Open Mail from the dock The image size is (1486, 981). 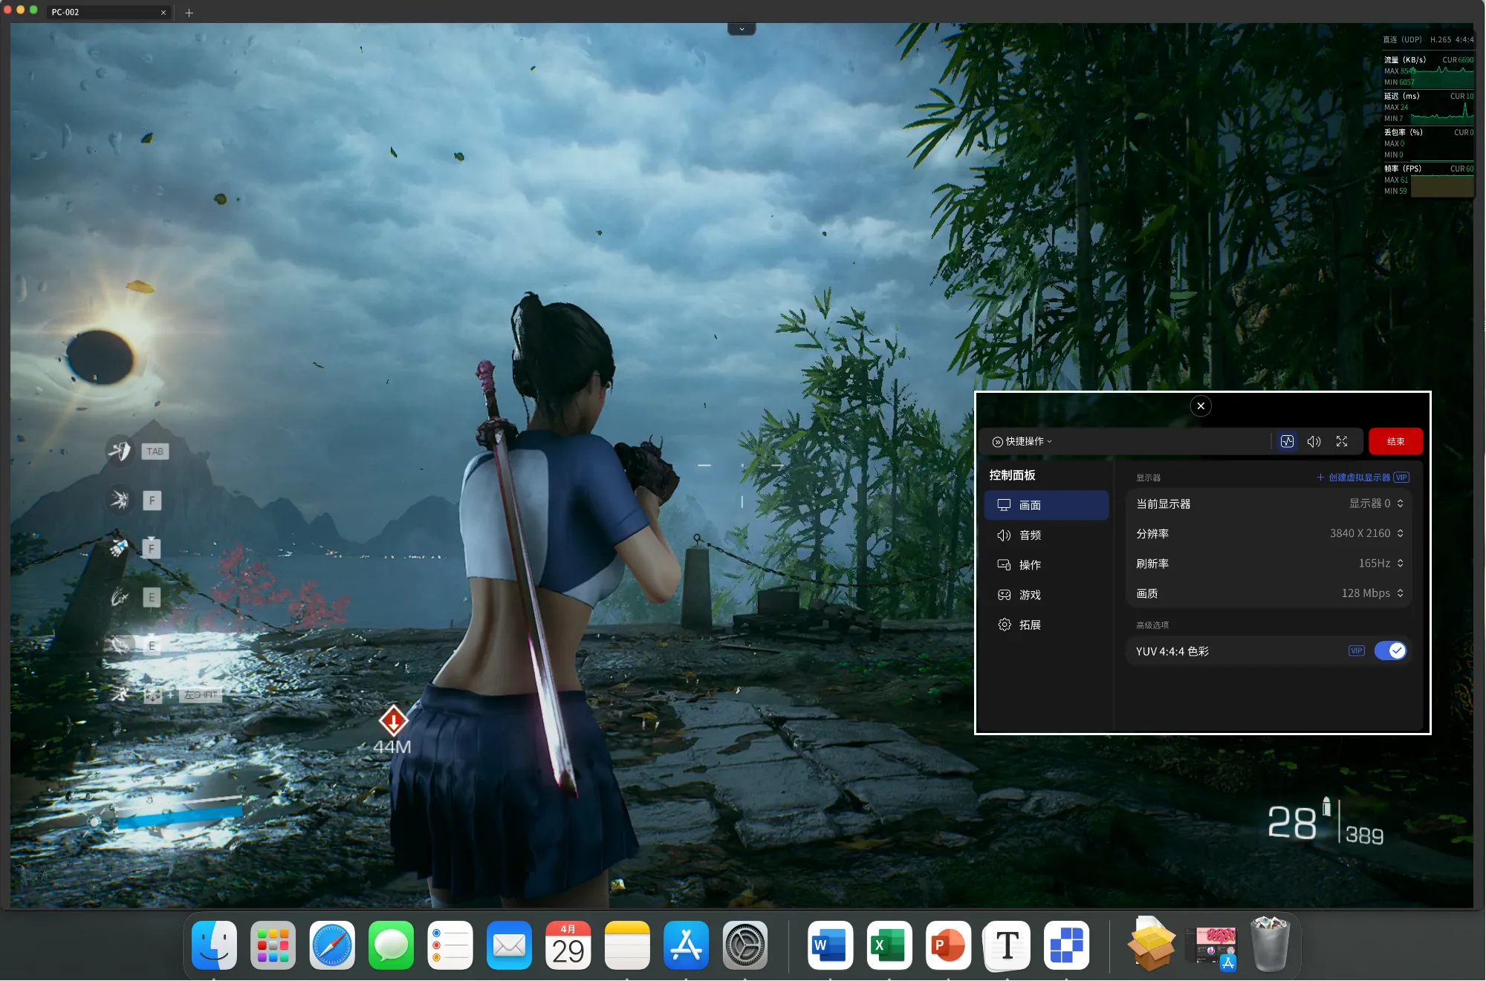509,945
